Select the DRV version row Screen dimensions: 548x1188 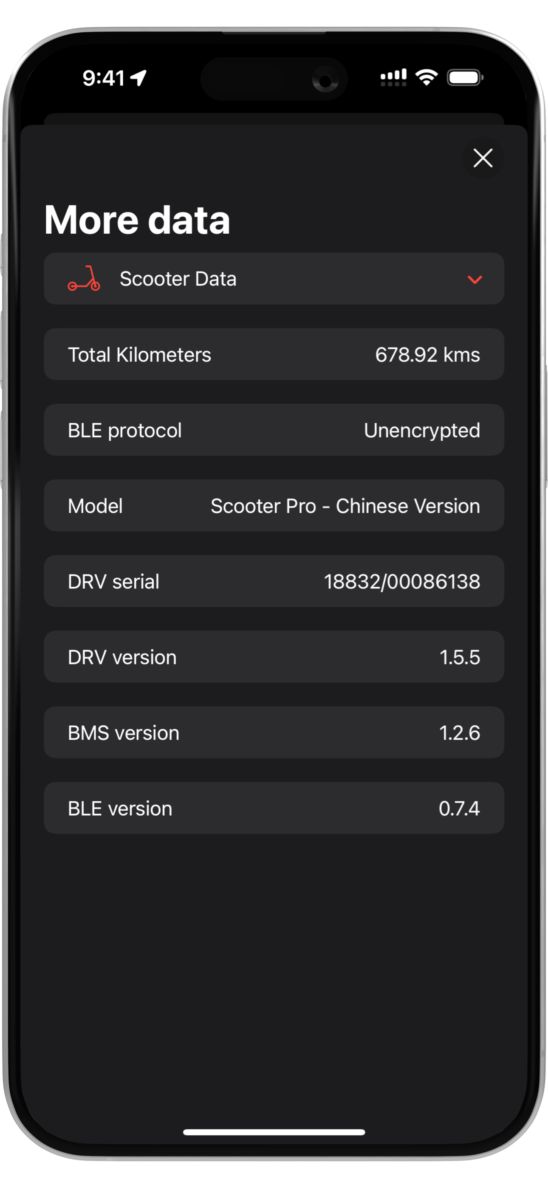click(274, 657)
